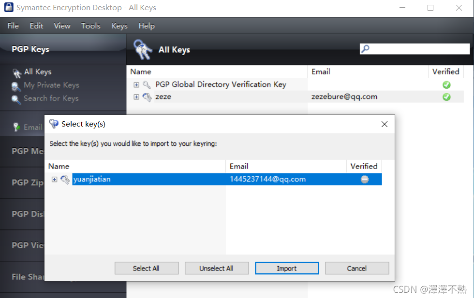Click the All Keys sidebar icon
Viewport: 474px width, 298px height.
(16, 73)
